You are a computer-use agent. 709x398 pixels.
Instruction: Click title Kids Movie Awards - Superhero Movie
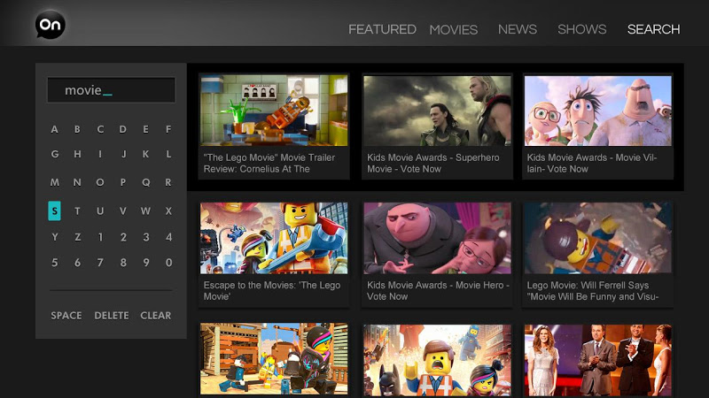click(433, 164)
